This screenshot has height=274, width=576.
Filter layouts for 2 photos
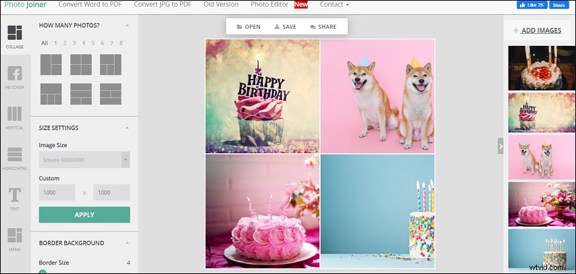65,43
